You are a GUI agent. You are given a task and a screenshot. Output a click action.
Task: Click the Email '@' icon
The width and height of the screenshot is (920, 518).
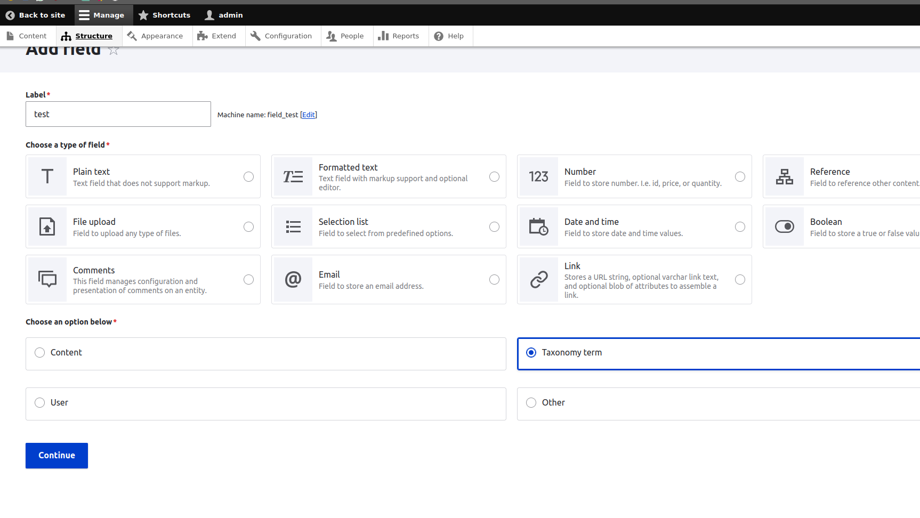pos(293,279)
